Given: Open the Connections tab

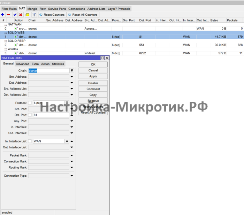Looking at the screenshot, I should click(x=77, y=9).
